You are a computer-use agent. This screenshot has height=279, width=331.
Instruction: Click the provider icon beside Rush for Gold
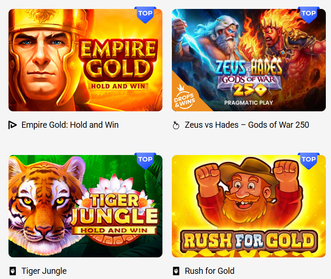(x=176, y=271)
